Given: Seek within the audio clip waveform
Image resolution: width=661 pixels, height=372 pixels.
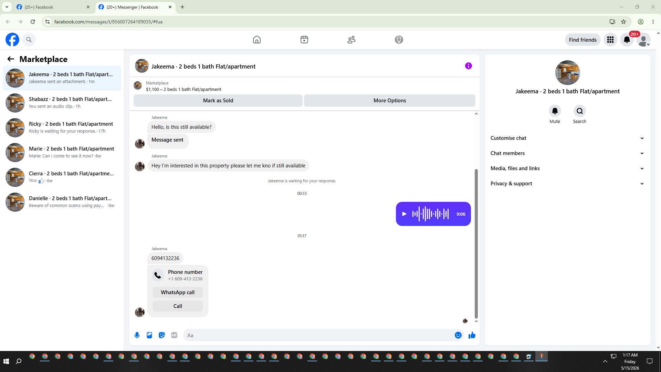Looking at the screenshot, I should point(431,214).
